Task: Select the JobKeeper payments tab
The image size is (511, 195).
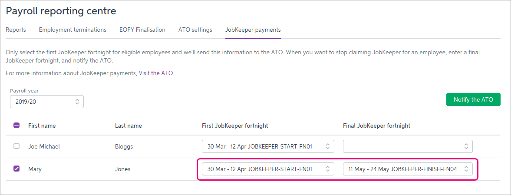Action: (x=253, y=30)
